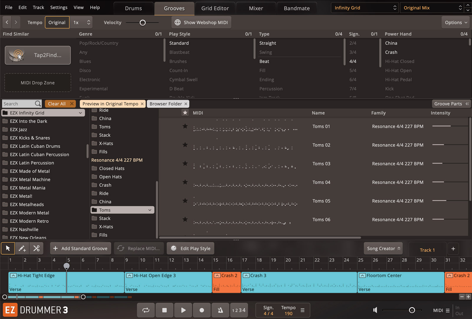Screen dimensions: 472x319
Task: Select the arrow pointer tool
Action: 8,249
